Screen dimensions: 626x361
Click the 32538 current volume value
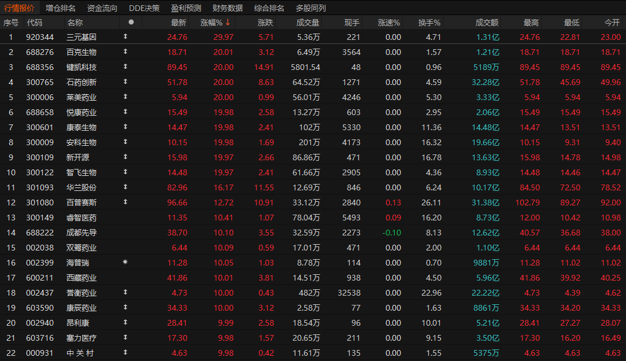click(x=349, y=293)
